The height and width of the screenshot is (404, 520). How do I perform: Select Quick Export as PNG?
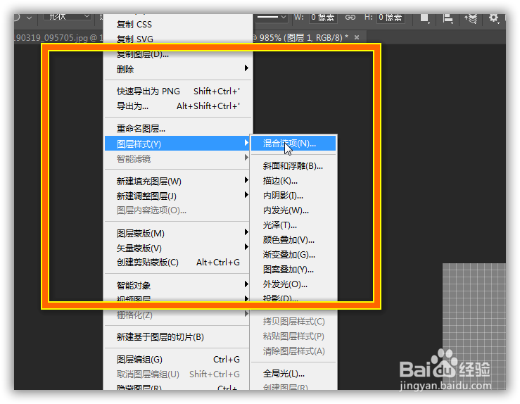(x=177, y=91)
